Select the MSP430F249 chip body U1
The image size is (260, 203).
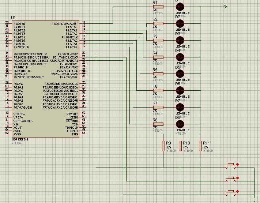coord(45,79)
